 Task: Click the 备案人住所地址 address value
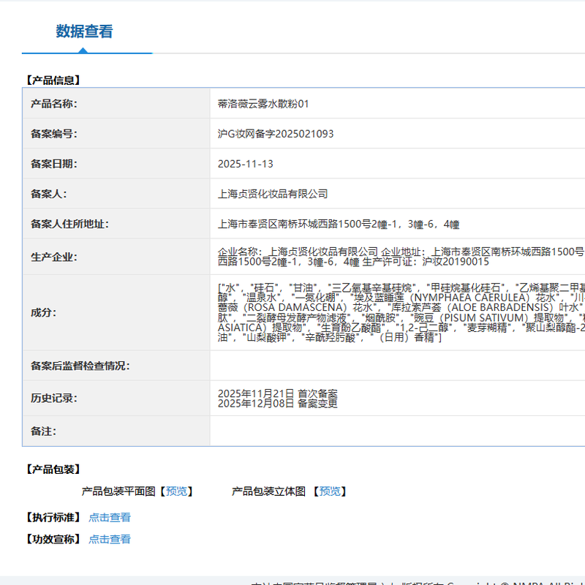coord(339,224)
